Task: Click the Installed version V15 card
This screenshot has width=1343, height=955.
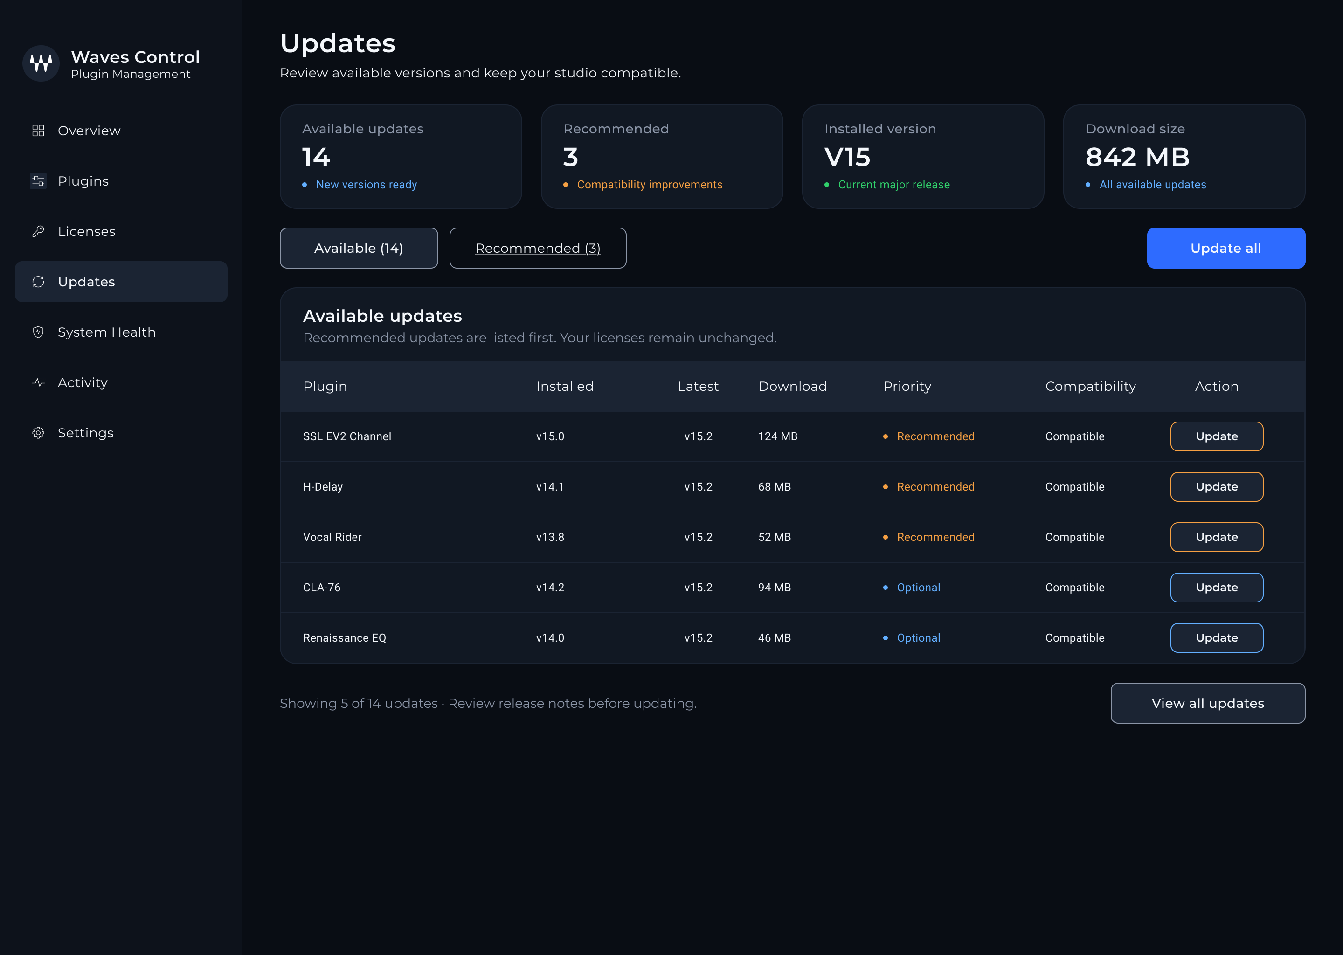Action: (x=923, y=156)
